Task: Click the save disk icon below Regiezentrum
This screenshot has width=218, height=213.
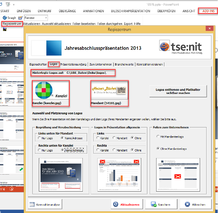Action: click(5, 29)
